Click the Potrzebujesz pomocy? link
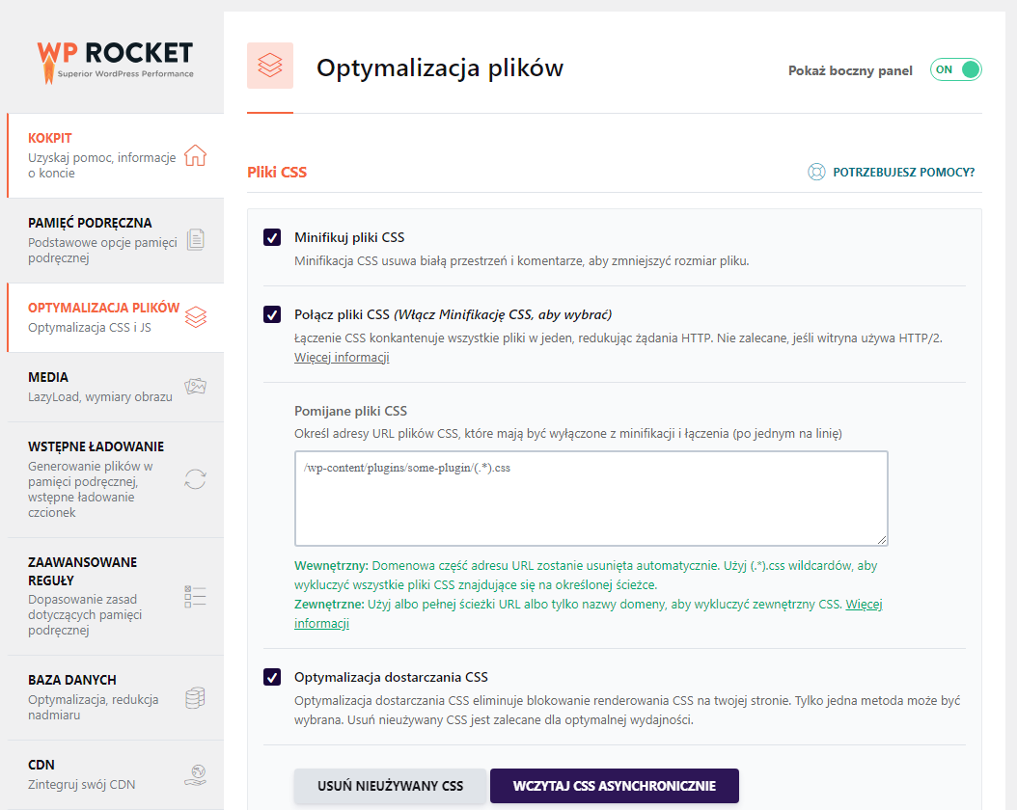1017x810 pixels. click(903, 173)
